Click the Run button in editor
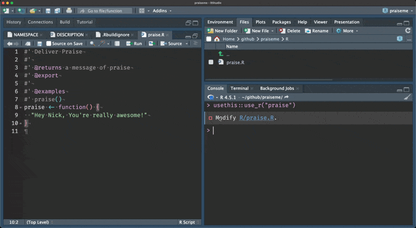The image size is (416, 228). point(134,44)
